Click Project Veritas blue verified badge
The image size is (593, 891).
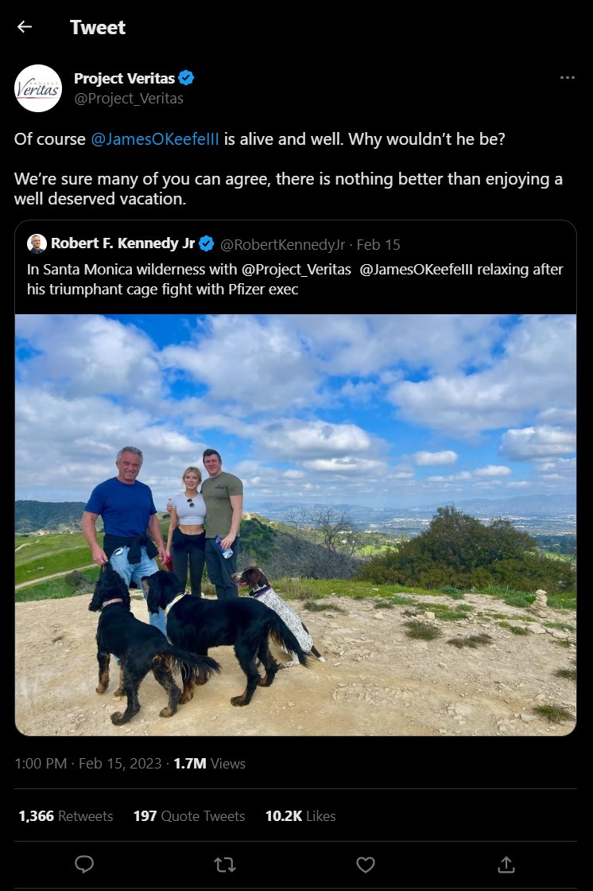(x=186, y=78)
